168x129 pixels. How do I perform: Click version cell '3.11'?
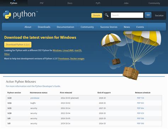click(10, 108)
